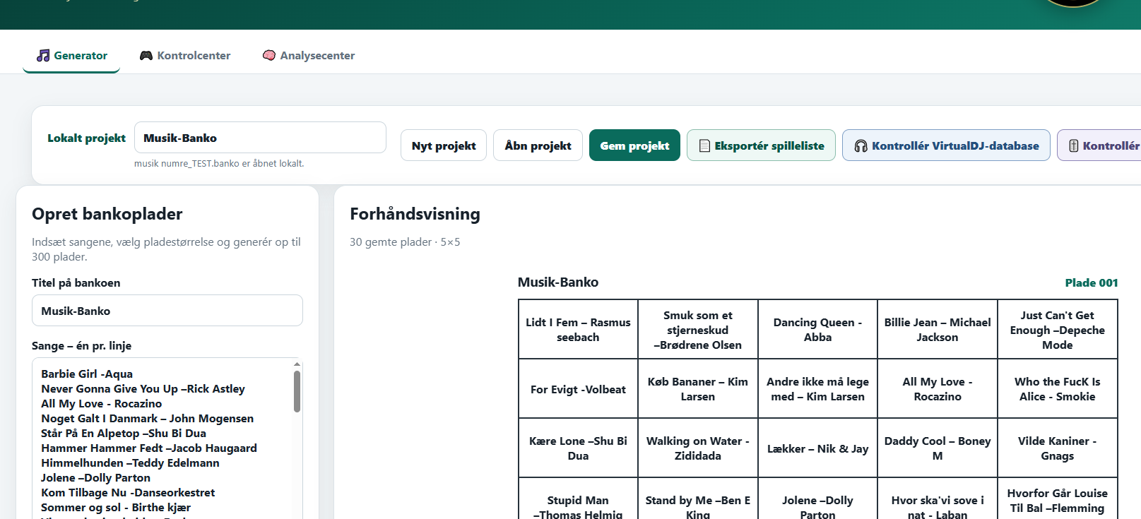Click the bingo cell 'For Evigt -Volbeat'
Image resolution: width=1141 pixels, height=519 pixels.
coord(578,389)
